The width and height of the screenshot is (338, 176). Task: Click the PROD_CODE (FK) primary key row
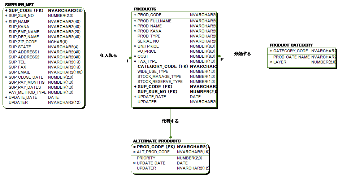(x=156, y=147)
